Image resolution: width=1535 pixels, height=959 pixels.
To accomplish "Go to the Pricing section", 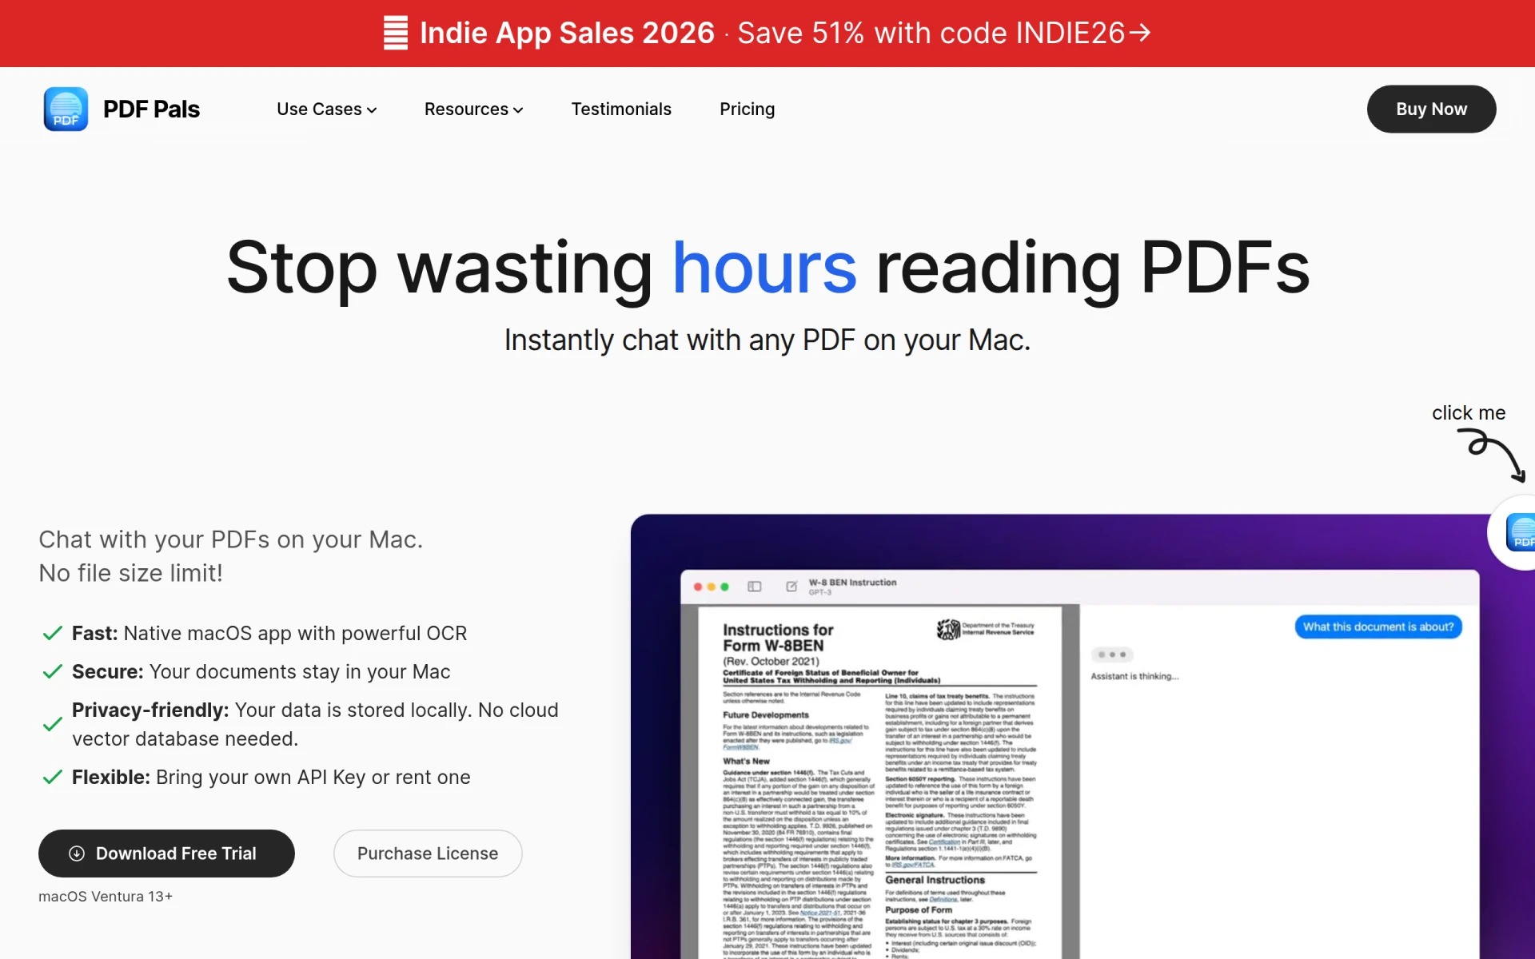I will (747, 109).
